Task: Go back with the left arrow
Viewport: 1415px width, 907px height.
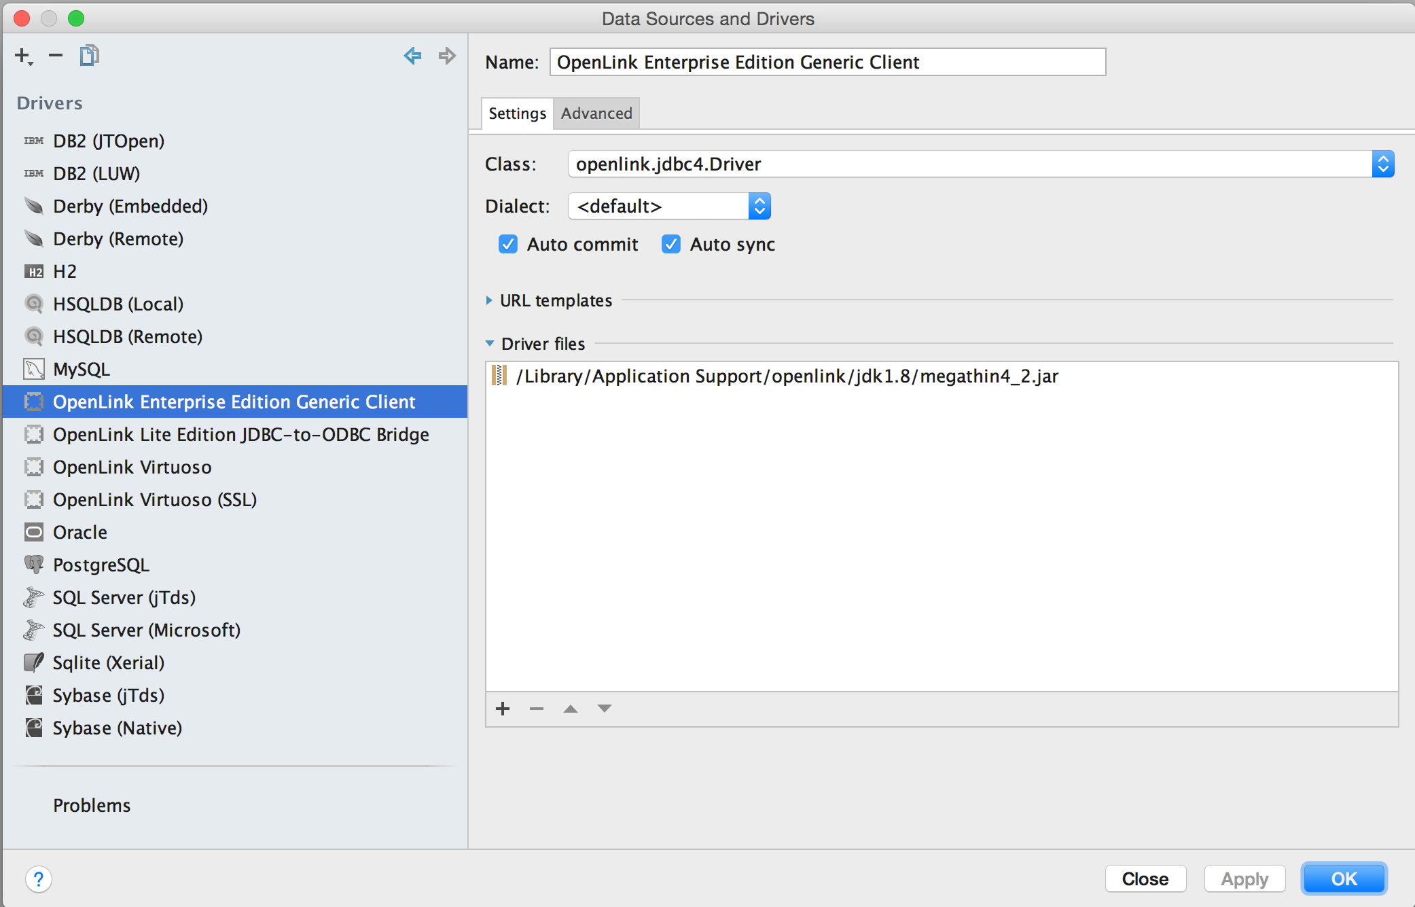Action: [412, 55]
